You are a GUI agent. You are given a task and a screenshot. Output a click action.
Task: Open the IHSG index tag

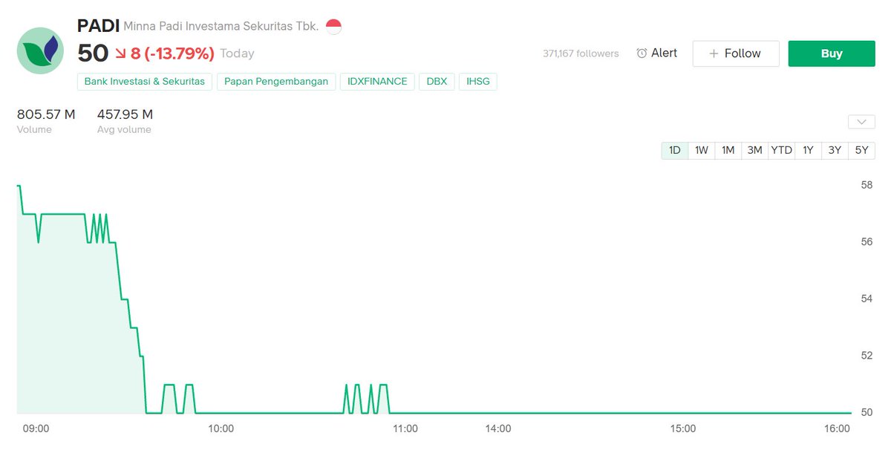[478, 82]
